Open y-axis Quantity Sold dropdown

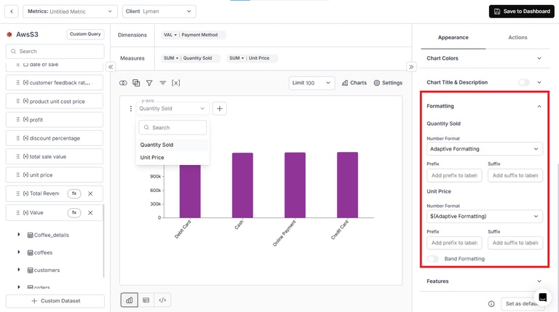click(172, 108)
